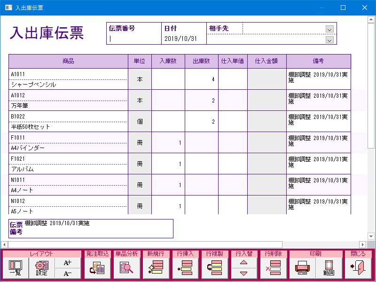Image resolution: width=376 pixels, height=282 pixels.
Task: Add a new row with 新規行
Action: click(x=155, y=268)
